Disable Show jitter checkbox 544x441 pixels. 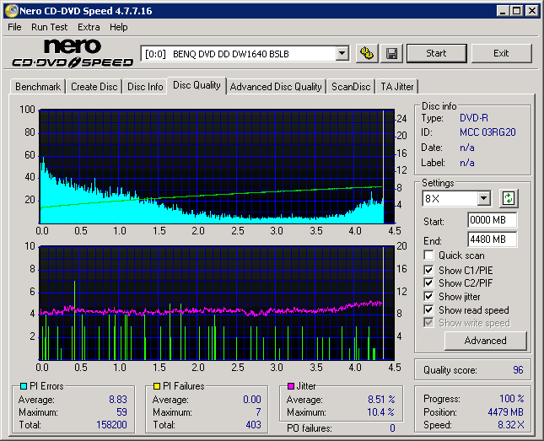pos(428,296)
